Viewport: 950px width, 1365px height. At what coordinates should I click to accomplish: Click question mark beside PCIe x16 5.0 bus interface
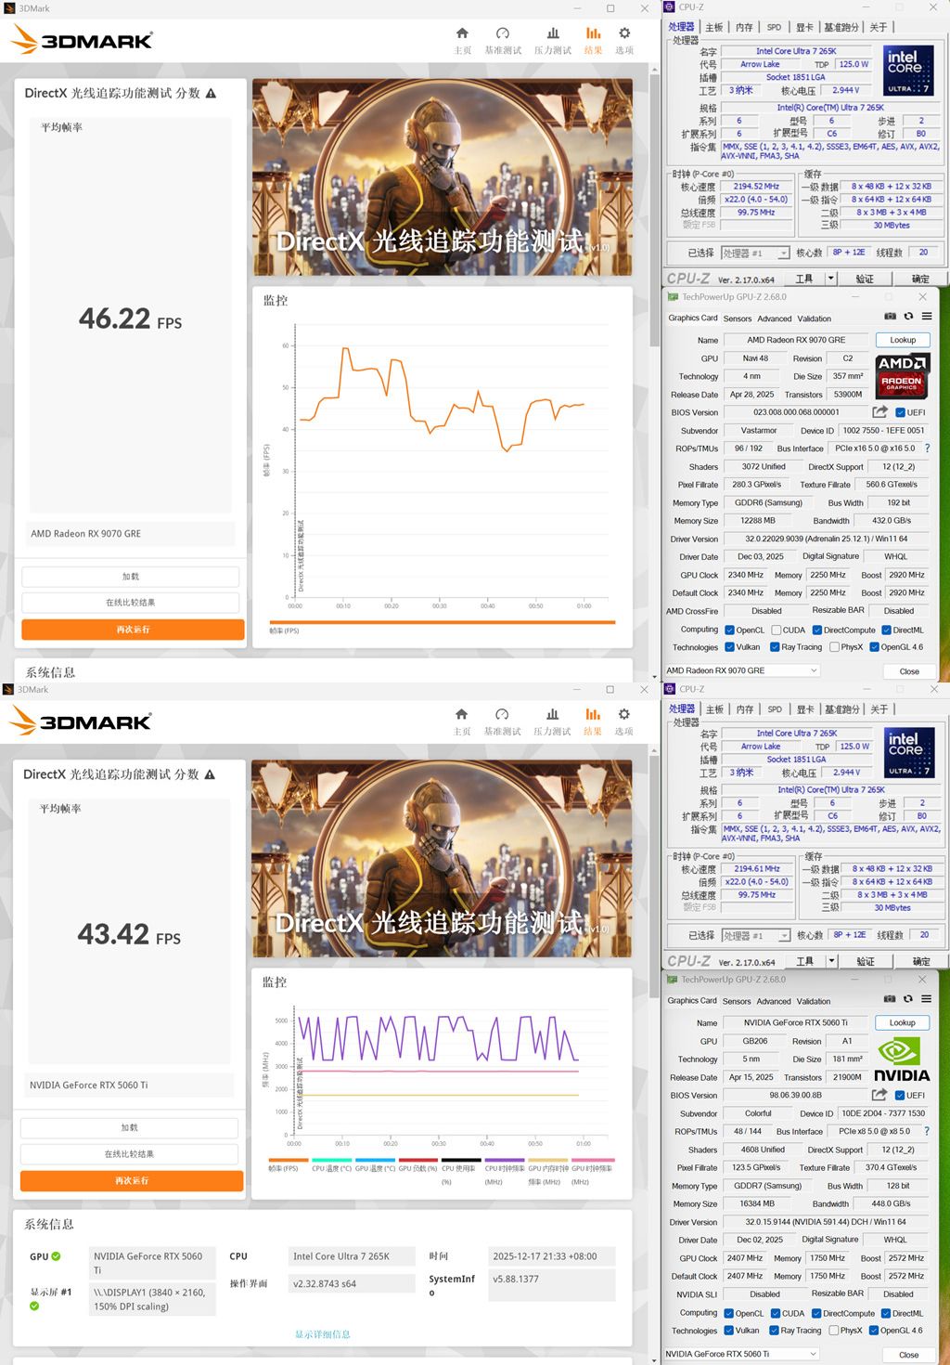click(x=927, y=448)
